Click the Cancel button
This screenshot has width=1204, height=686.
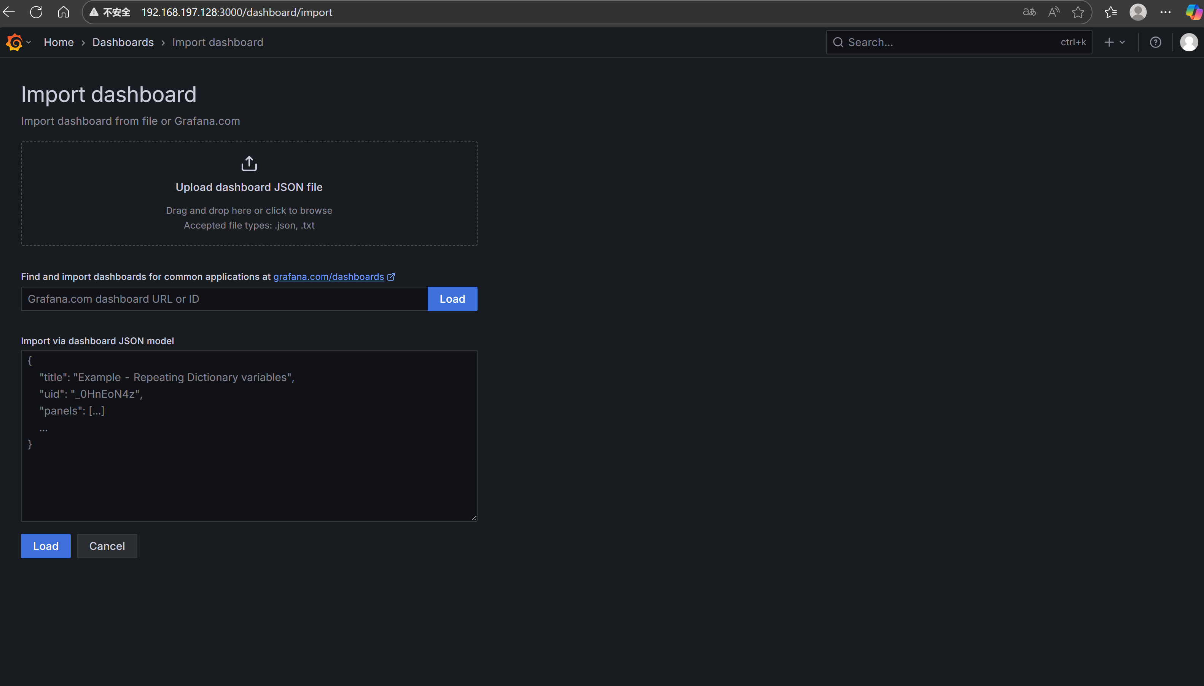pos(107,546)
